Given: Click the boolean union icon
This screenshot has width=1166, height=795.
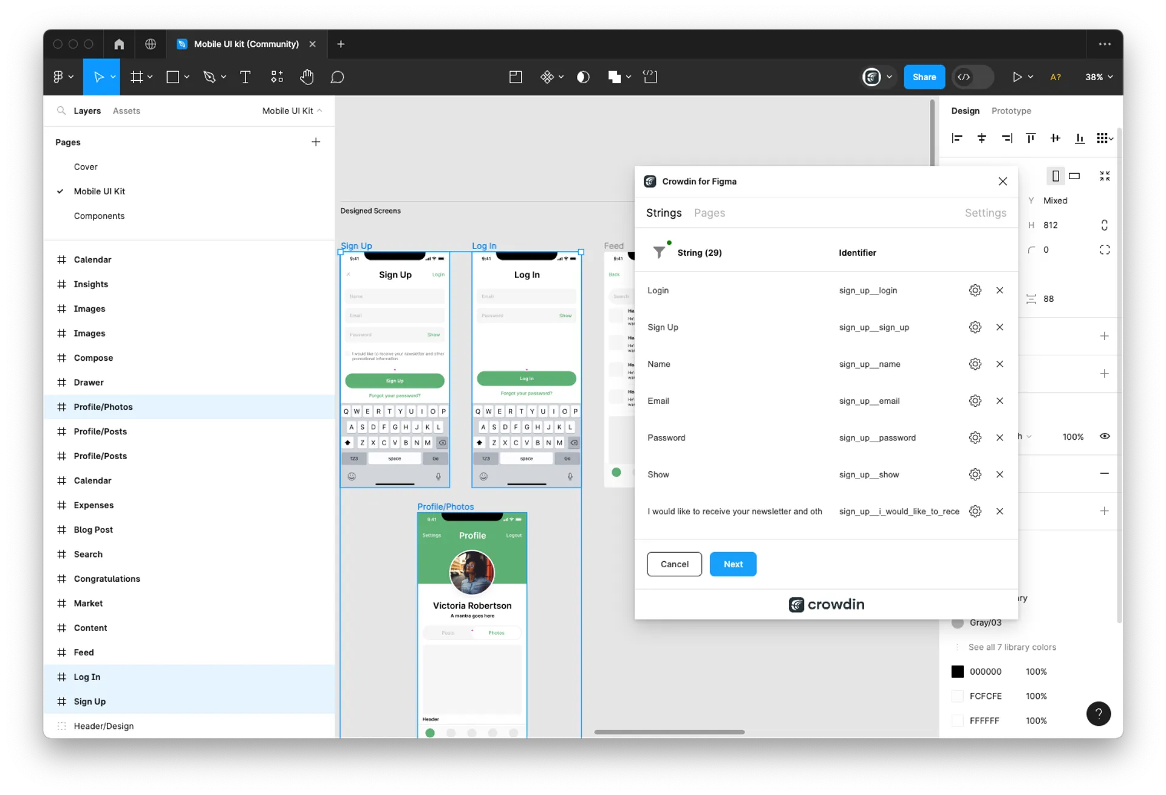Looking at the screenshot, I should (x=615, y=77).
